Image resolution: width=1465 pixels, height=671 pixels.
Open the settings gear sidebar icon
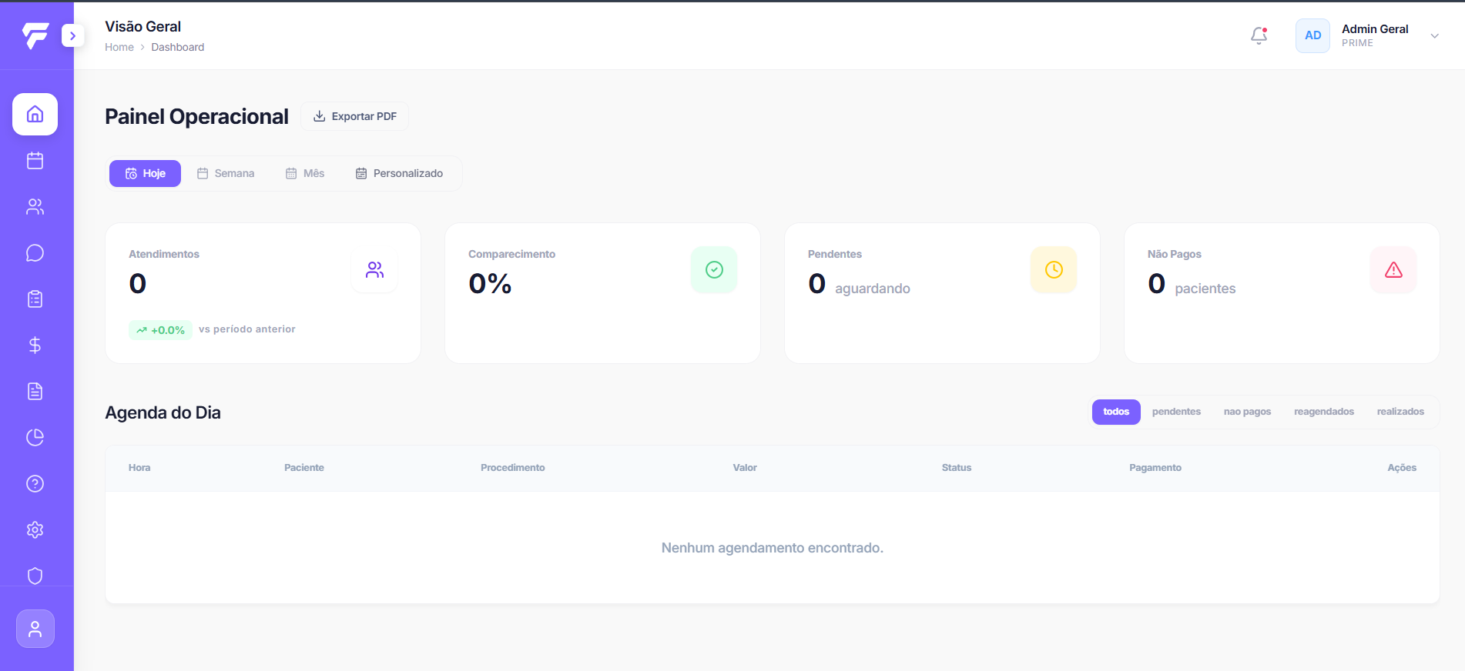point(35,529)
